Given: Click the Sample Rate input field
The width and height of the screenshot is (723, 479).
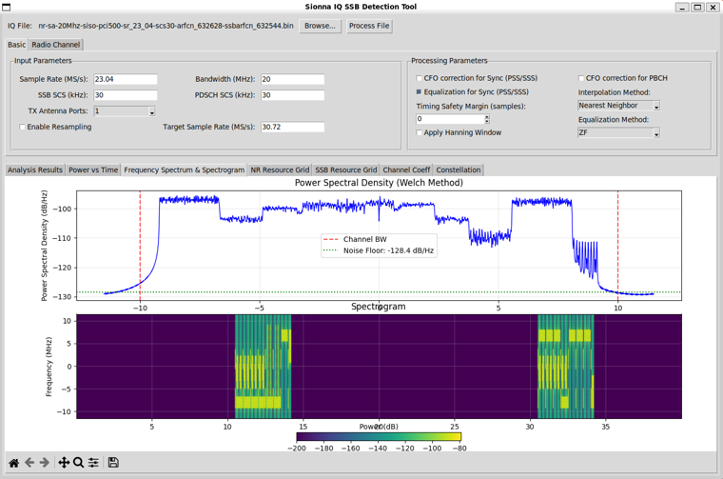Looking at the screenshot, I should tap(125, 79).
